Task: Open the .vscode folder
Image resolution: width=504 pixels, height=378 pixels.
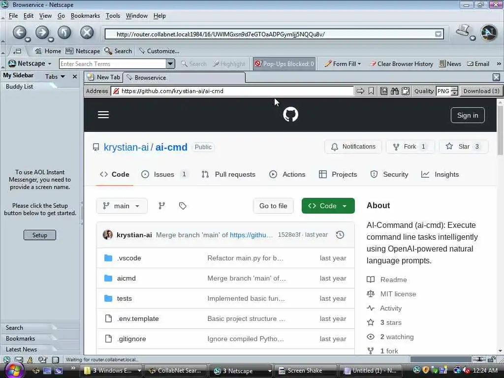Action: (x=129, y=258)
